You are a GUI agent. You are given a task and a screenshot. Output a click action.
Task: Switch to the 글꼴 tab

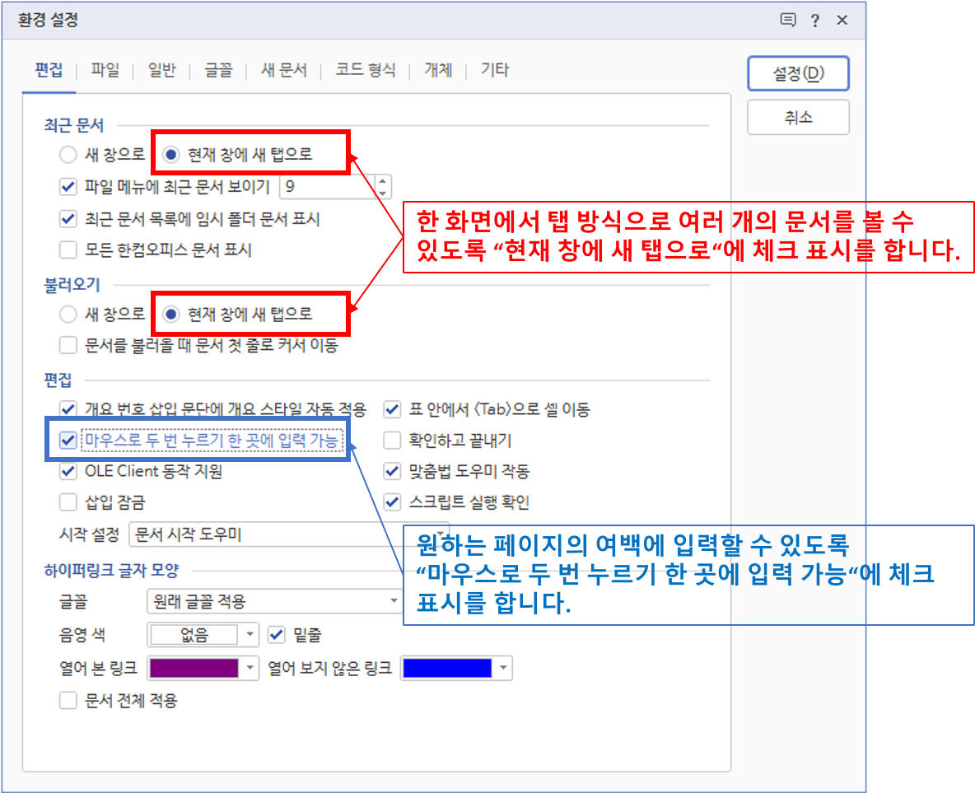[x=218, y=71]
